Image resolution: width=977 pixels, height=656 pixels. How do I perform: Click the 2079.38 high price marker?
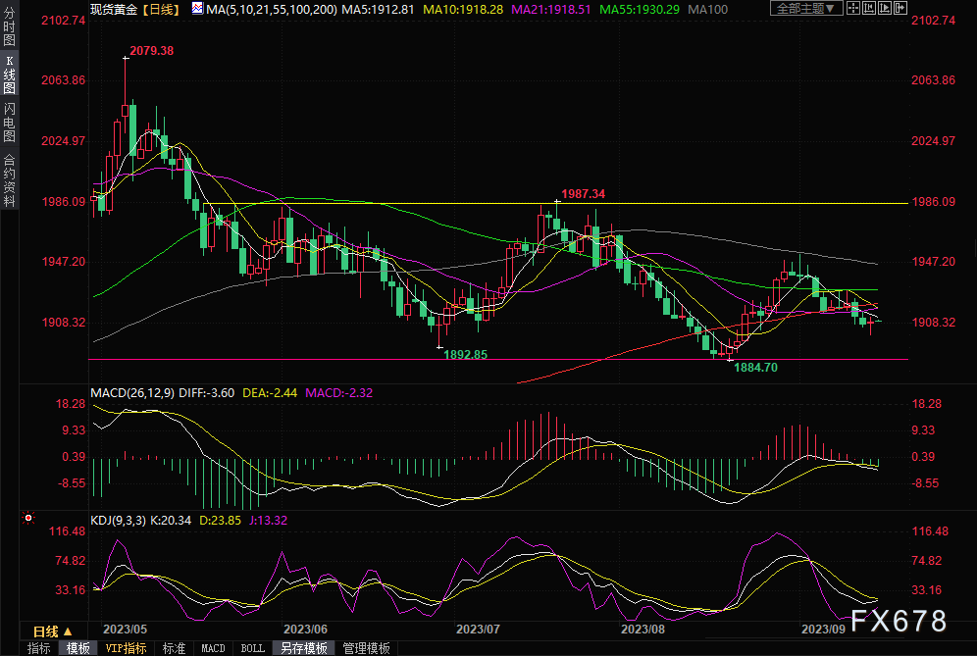coord(151,50)
